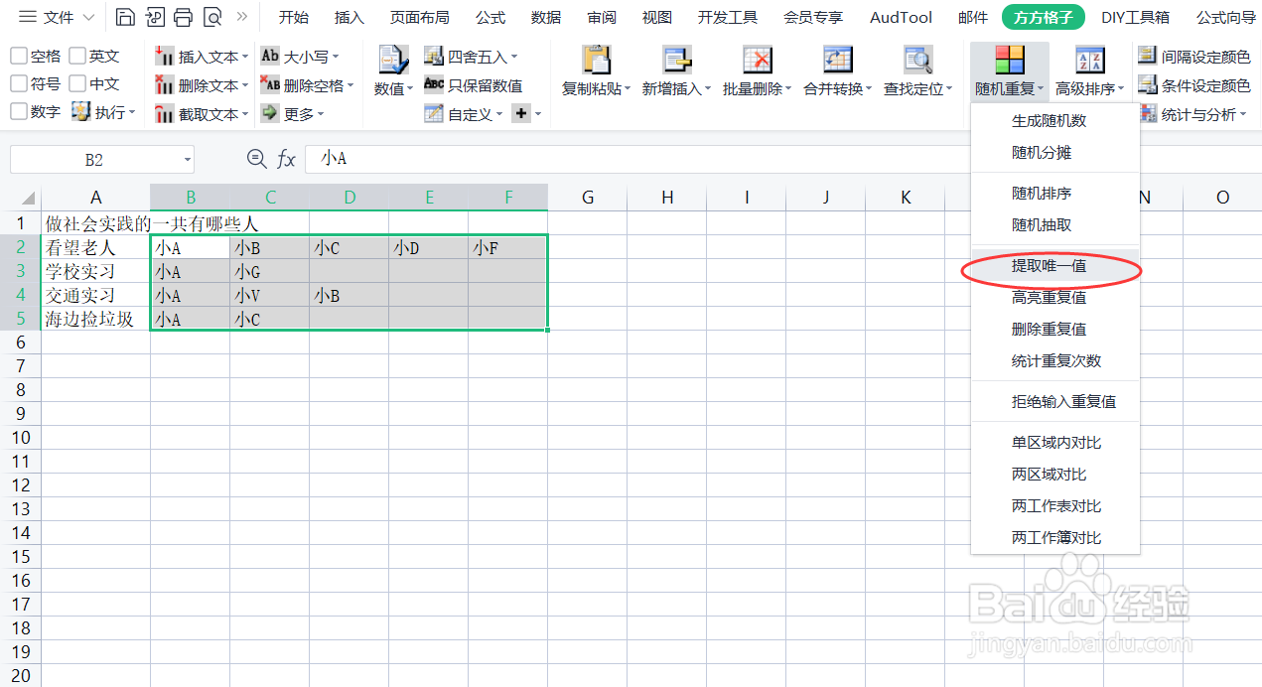The height and width of the screenshot is (687, 1262).
Task: Click the fx insert function icon
Action: (287, 159)
